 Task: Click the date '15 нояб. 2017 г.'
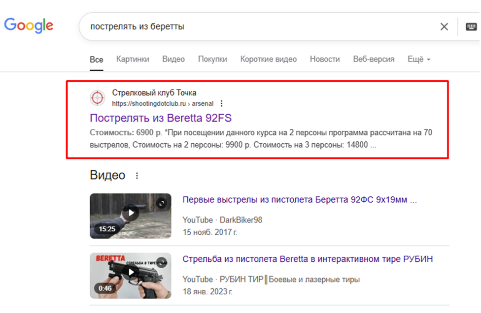[x=210, y=232]
